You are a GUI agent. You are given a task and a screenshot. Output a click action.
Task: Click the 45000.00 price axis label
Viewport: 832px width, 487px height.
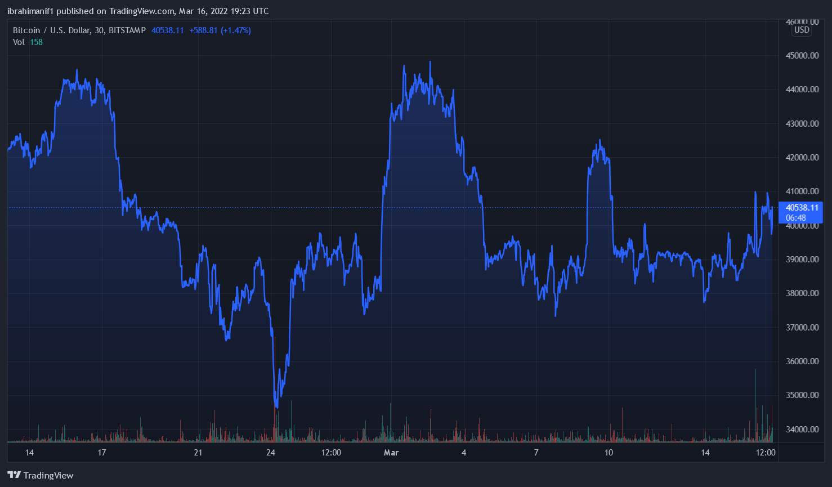(802, 56)
